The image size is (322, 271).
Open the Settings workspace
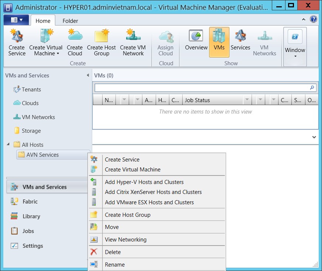click(47, 246)
